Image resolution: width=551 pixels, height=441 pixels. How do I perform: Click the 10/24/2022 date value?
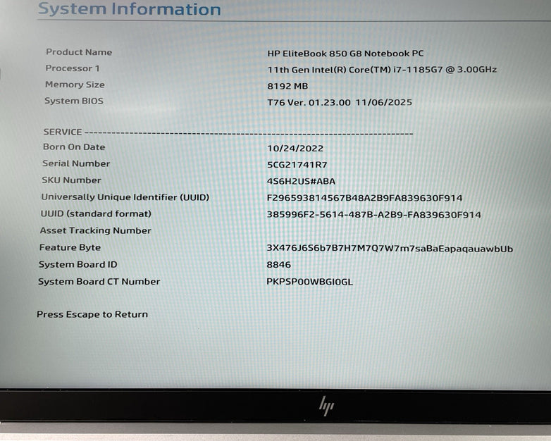coord(295,148)
